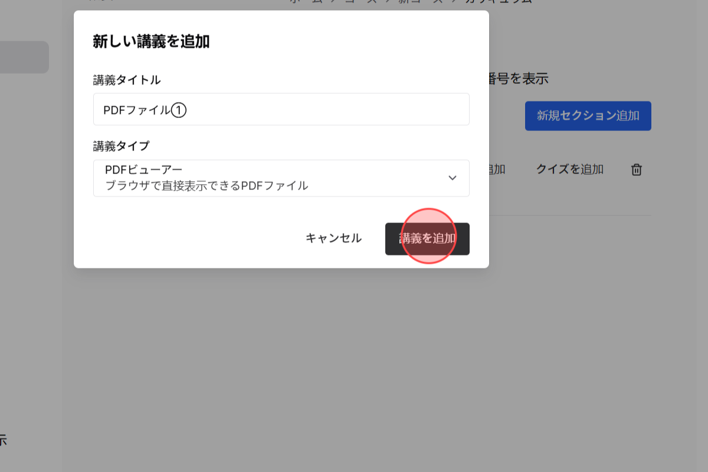Delete the section using the trash icon

(x=637, y=169)
